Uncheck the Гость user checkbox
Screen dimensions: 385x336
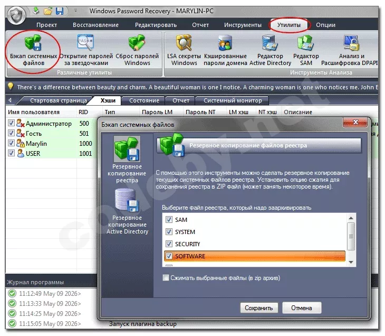[11, 133]
